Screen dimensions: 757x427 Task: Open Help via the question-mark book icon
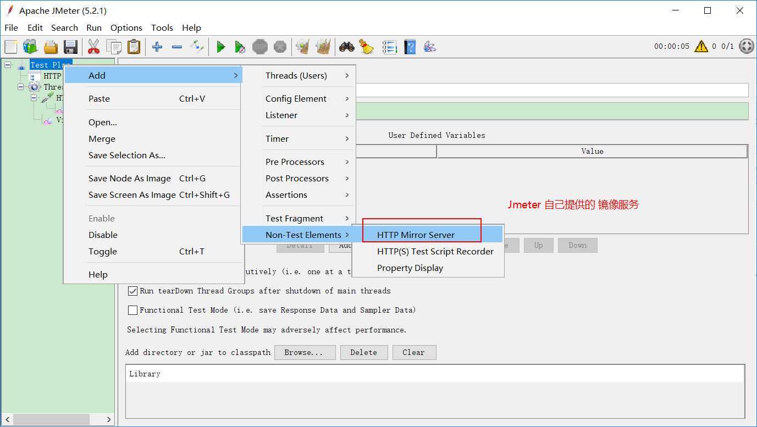click(410, 47)
